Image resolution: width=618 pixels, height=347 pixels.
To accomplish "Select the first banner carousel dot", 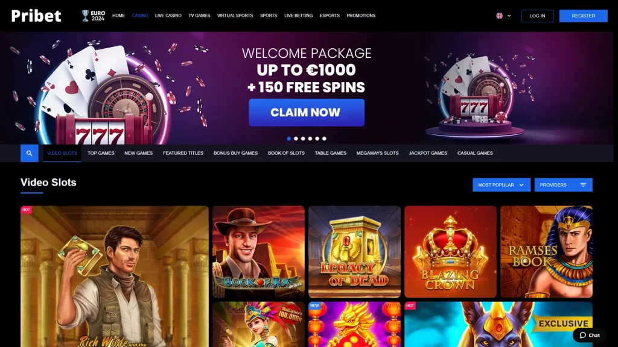I will (x=289, y=139).
